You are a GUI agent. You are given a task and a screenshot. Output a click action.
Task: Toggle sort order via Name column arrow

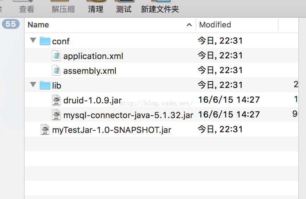tap(189, 25)
